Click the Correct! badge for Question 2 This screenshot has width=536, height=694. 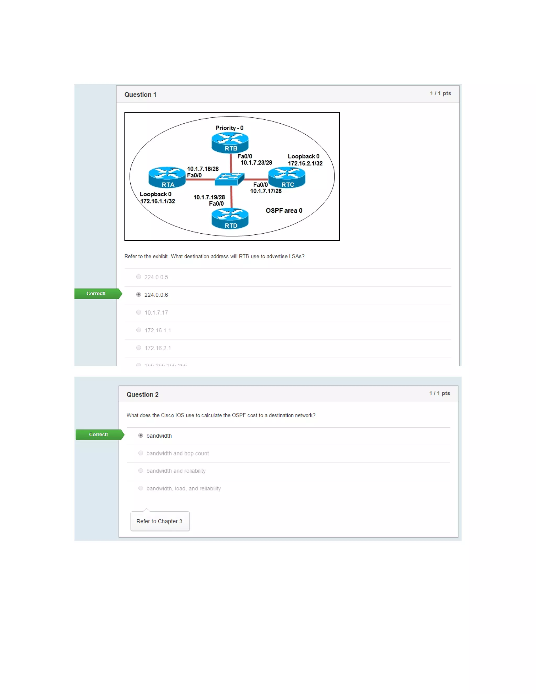click(x=98, y=435)
